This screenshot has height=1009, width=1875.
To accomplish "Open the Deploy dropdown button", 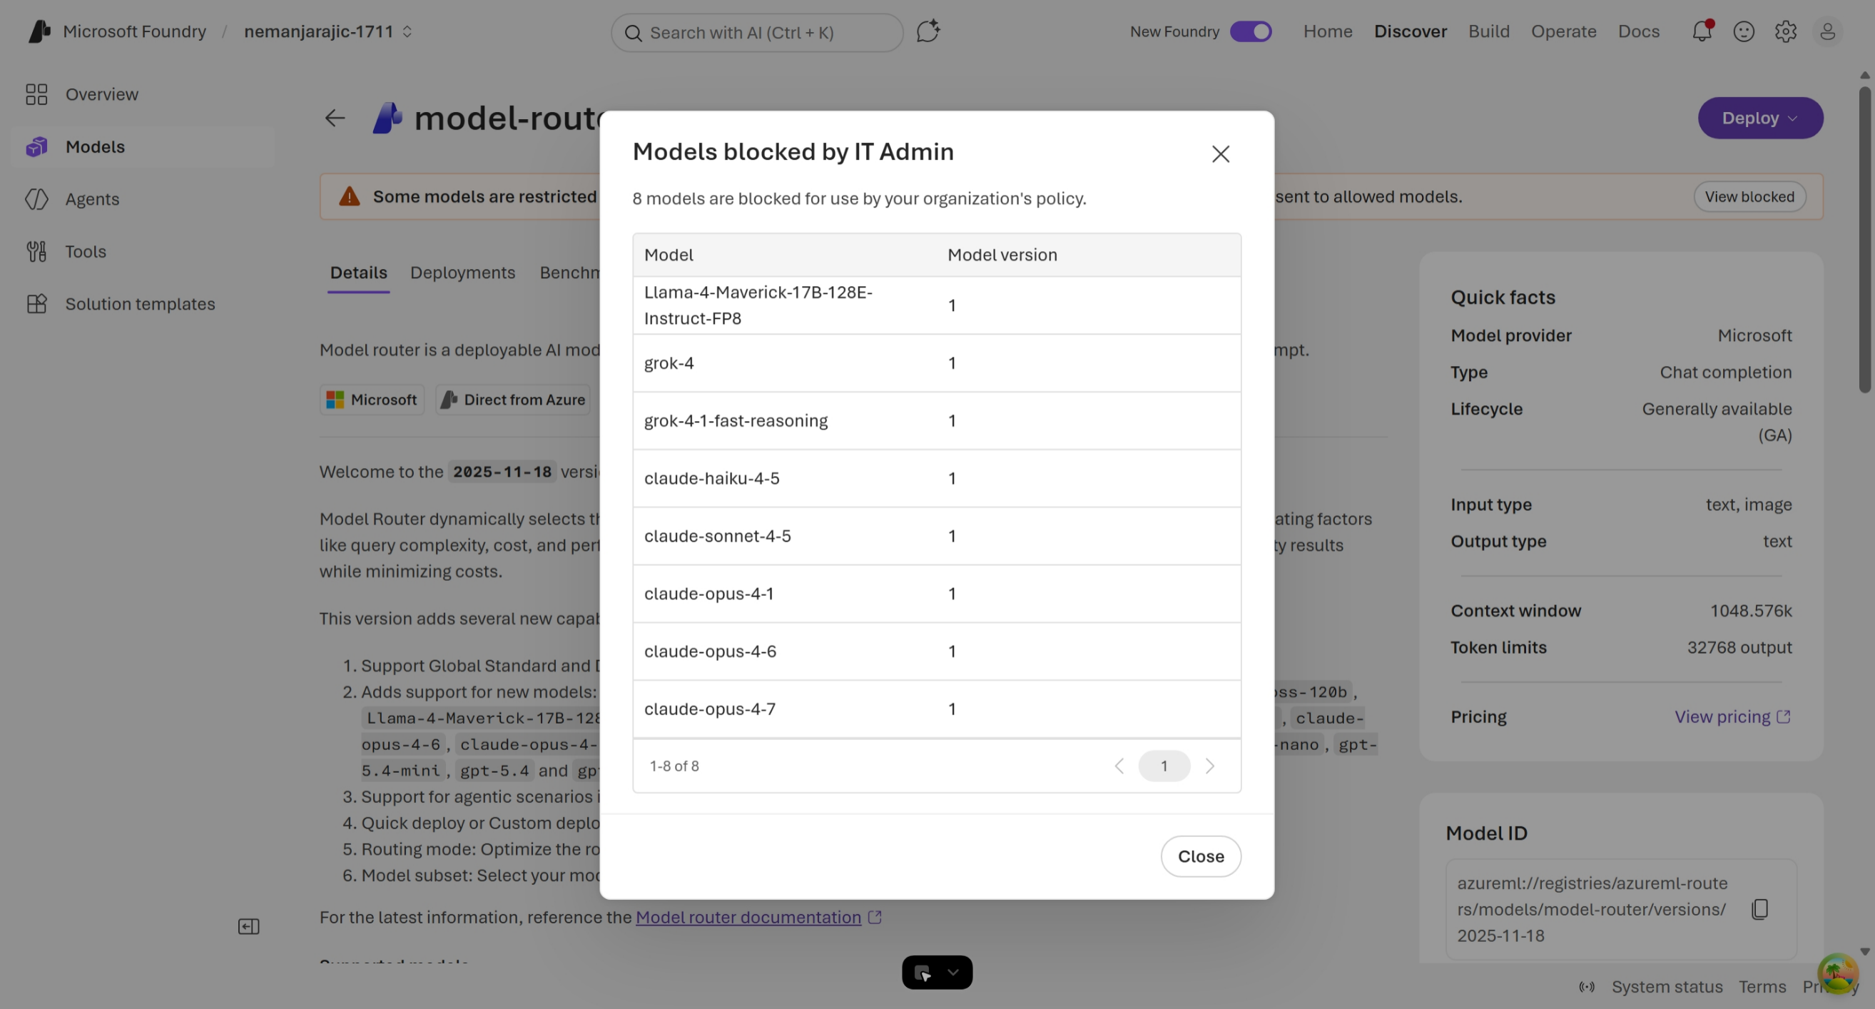I will click(x=1760, y=118).
